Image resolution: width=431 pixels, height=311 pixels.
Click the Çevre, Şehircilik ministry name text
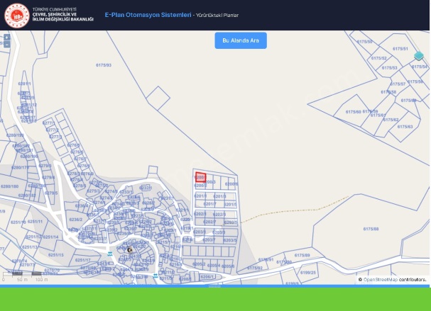67,15
